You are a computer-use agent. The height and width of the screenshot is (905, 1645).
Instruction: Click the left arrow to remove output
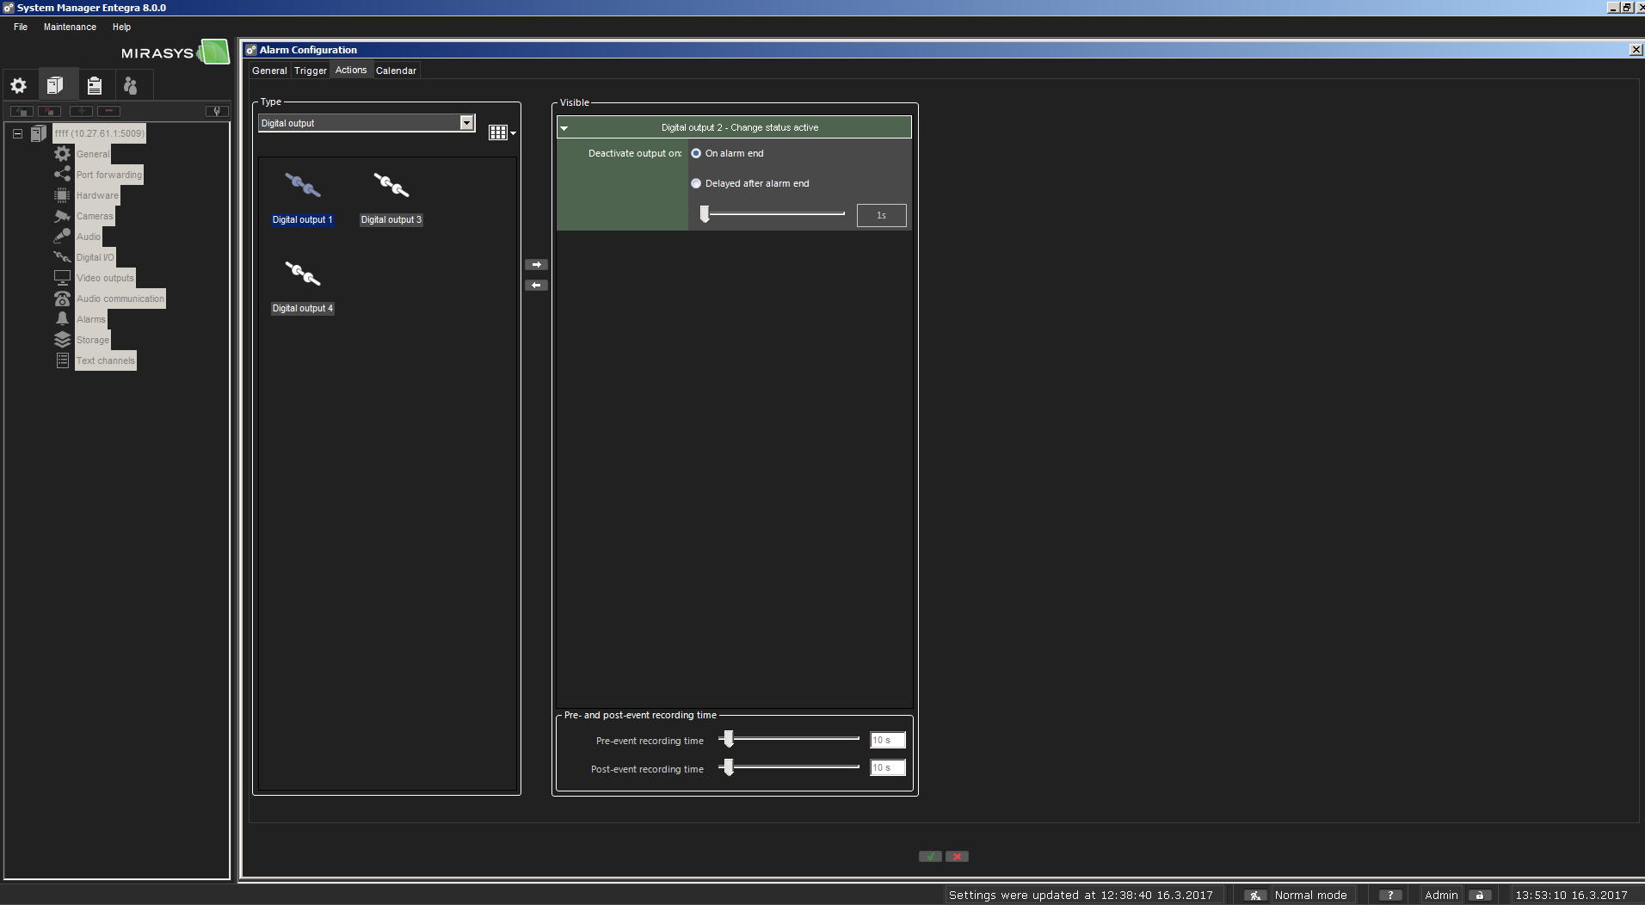(x=536, y=286)
